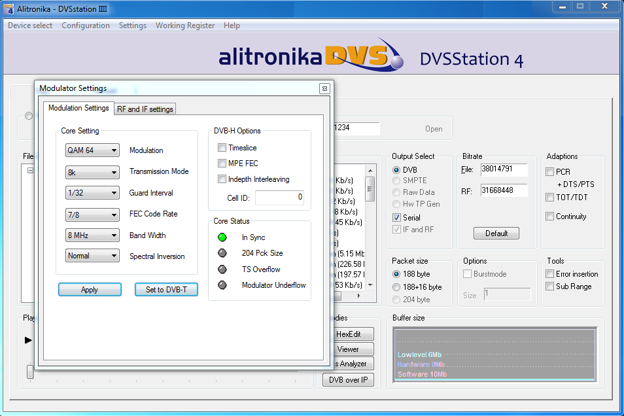Collapse the file tree node
Viewport: 624px width, 416px height.
[30, 170]
